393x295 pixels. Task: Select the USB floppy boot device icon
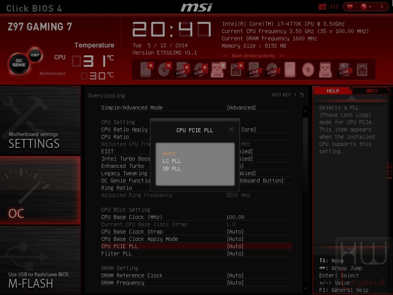point(344,70)
